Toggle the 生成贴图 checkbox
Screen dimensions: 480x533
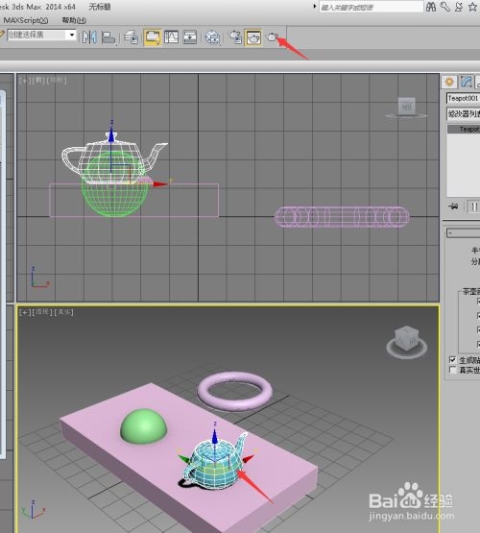[452, 359]
